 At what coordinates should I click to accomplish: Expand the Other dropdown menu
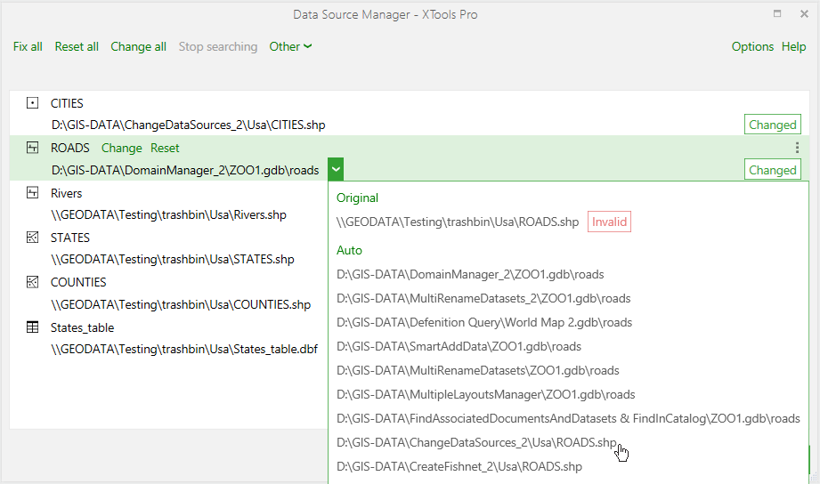(291, 46)
